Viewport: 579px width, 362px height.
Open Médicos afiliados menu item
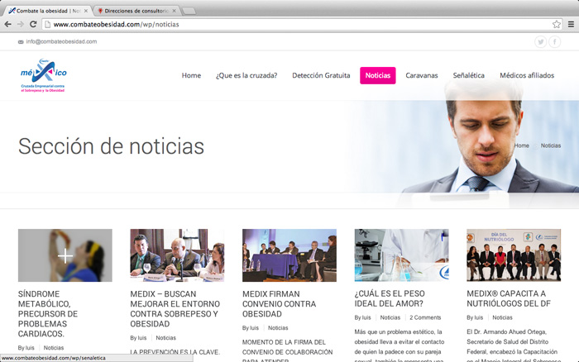click(527, 75)
